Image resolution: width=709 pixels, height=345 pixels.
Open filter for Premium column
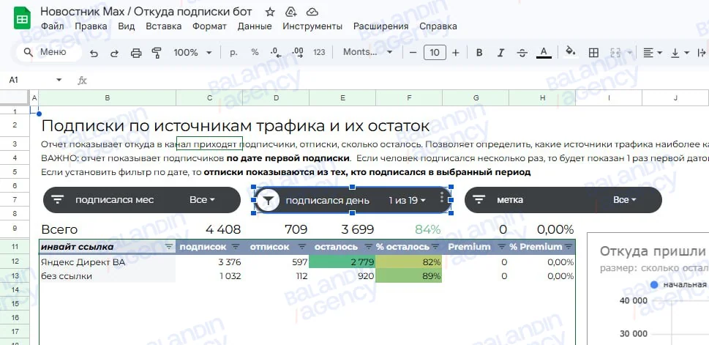[501, 247]
